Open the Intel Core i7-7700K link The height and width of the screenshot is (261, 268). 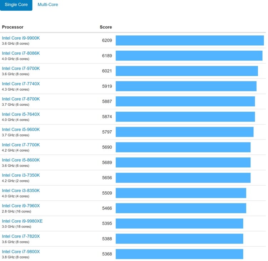coord(21,145)
